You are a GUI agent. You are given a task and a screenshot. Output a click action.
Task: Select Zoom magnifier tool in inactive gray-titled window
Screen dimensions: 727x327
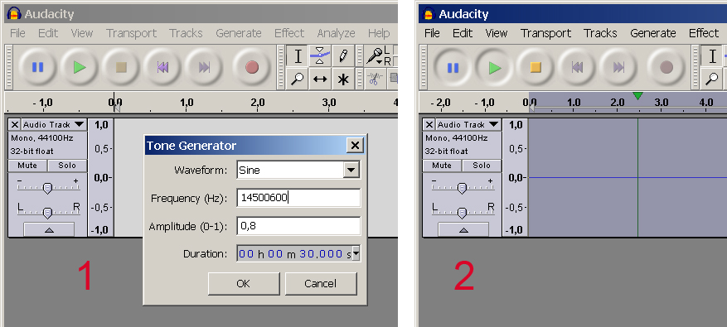coord(298,79)
